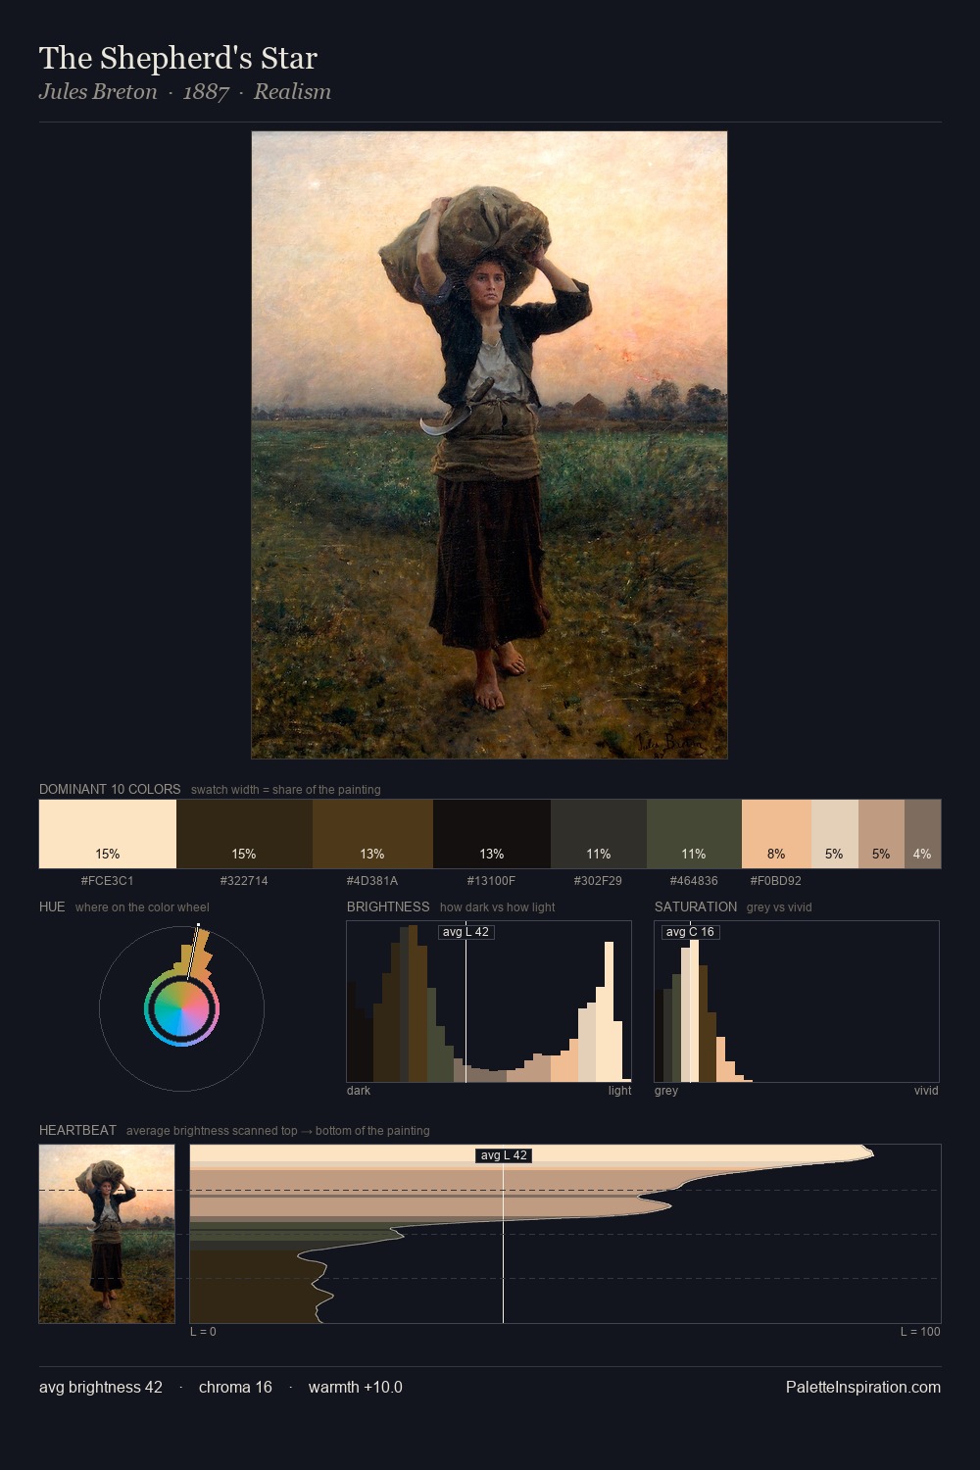
Task: Click the 'light' brightness axis label
Action: pos(619,1091)
